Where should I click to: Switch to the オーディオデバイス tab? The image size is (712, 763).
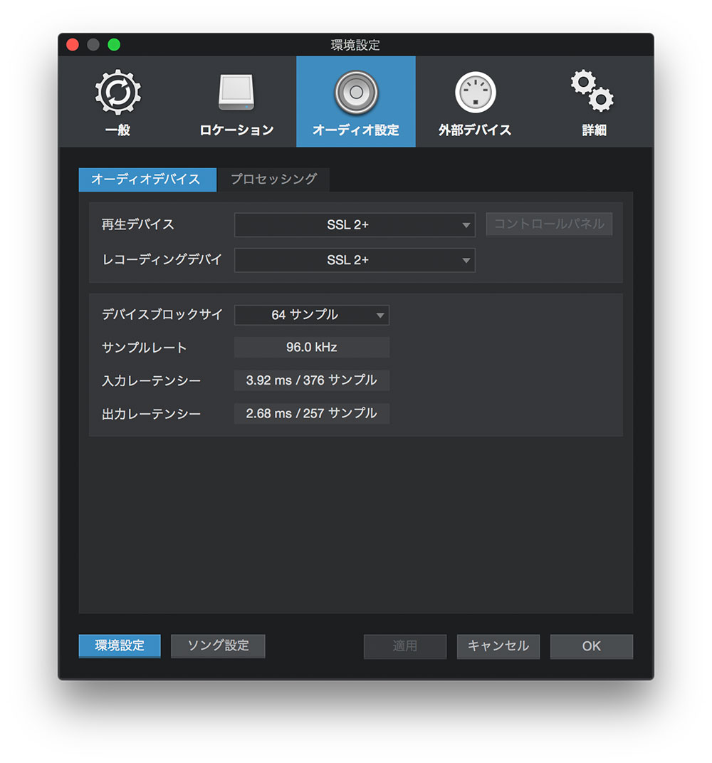(147, 180)
